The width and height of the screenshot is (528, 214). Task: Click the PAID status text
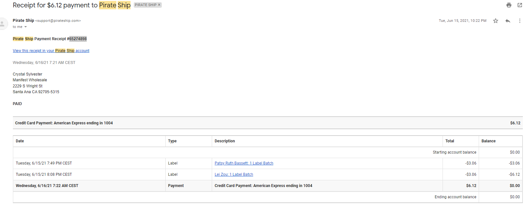click(17, 104)
